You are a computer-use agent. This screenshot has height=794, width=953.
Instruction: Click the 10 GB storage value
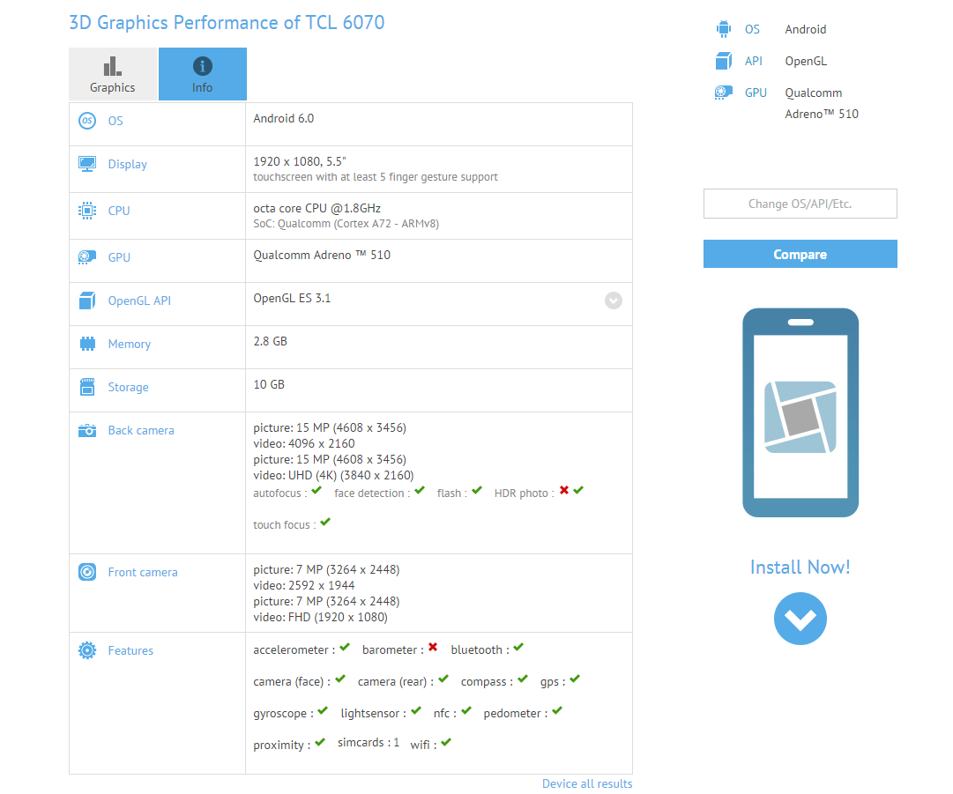point(269,384)
